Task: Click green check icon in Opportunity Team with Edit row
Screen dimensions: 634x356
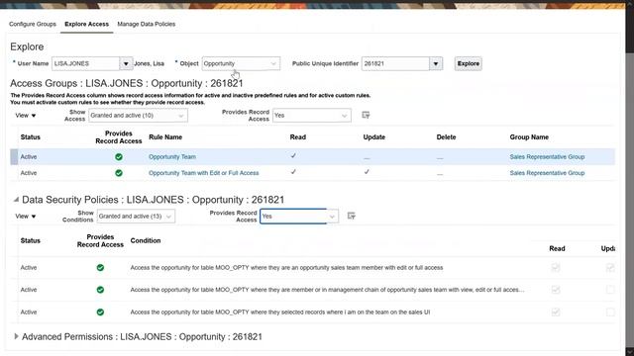Action: 119,173
